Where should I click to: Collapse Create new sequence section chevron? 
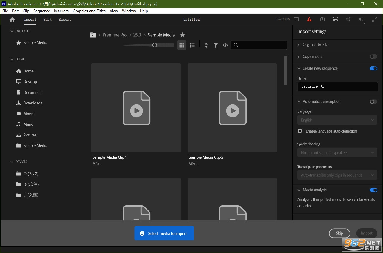(299, 68)
